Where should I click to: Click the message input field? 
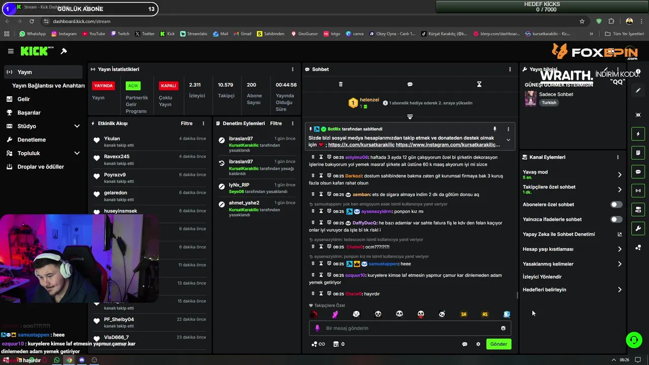pyautogui.click(x=410, y=328)
